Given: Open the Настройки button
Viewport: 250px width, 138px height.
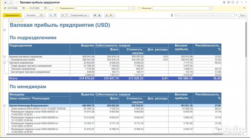Looking at the screenshot, I should pos(31,15).
